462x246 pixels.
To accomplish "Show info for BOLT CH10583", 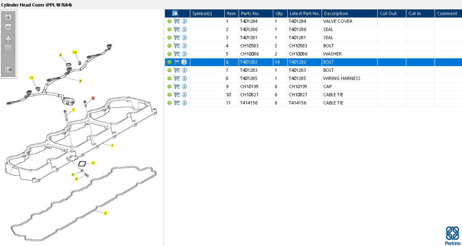I will point(184,46).
